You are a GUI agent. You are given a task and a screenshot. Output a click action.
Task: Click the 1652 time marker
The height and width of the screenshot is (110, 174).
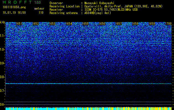pos(35,24)
